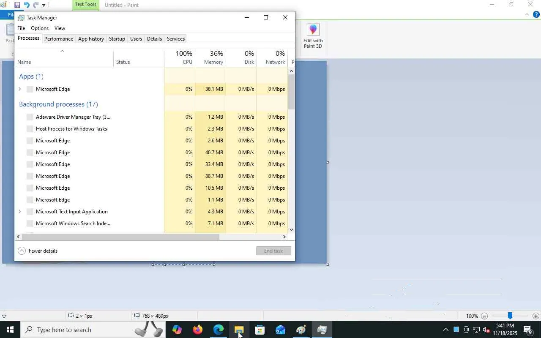Select the Adaware Driver Manager Tray process
Viewport: 541px width, 338px height.
click(151, 117)
